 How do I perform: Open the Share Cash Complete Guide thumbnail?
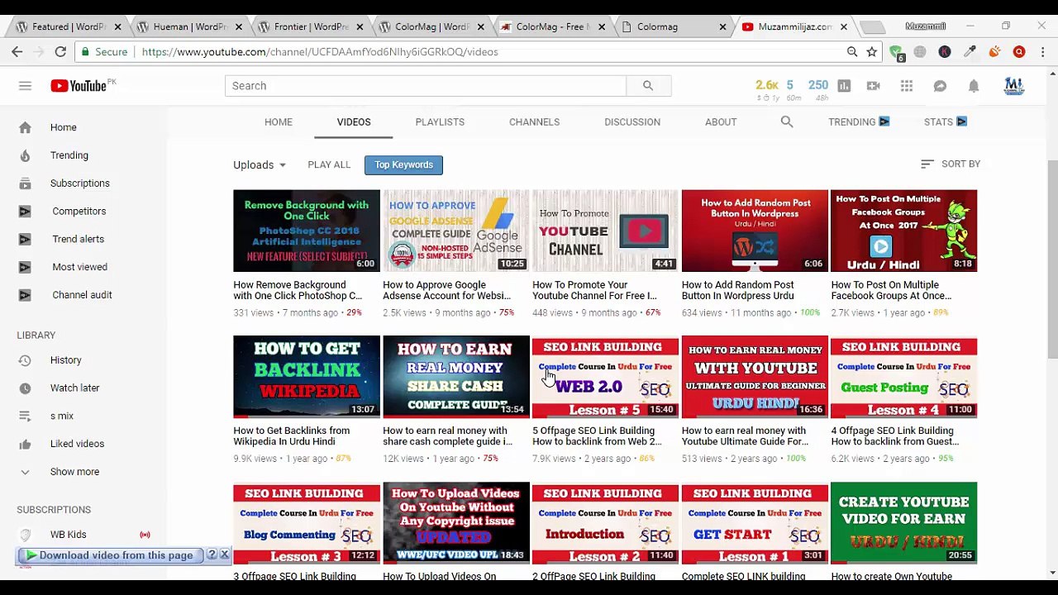pos(455,377)
